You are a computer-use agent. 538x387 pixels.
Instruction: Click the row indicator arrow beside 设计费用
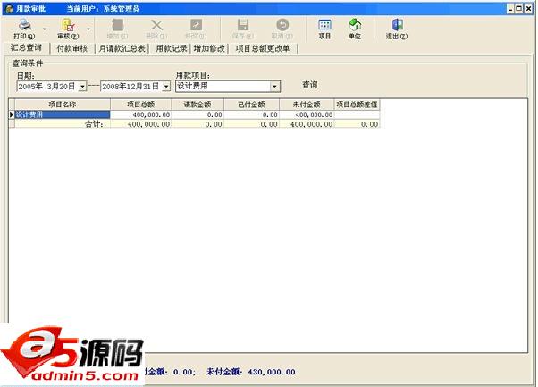tap(12, 114)
